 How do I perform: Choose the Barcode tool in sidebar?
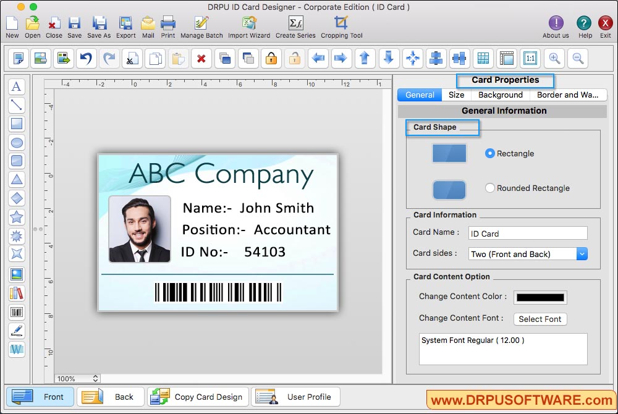point(17,312)
